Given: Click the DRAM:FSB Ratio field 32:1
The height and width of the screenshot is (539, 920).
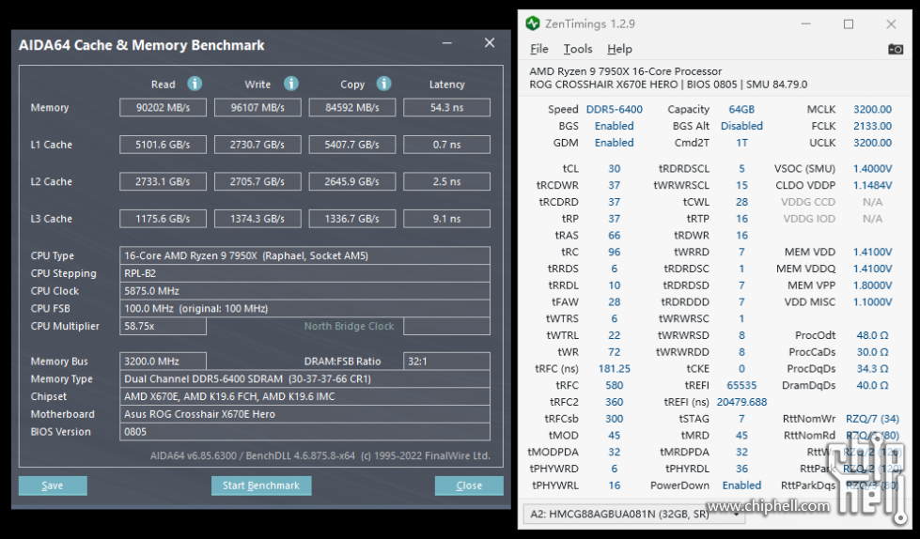Looking at the screenshot, I should pos(447,362).
